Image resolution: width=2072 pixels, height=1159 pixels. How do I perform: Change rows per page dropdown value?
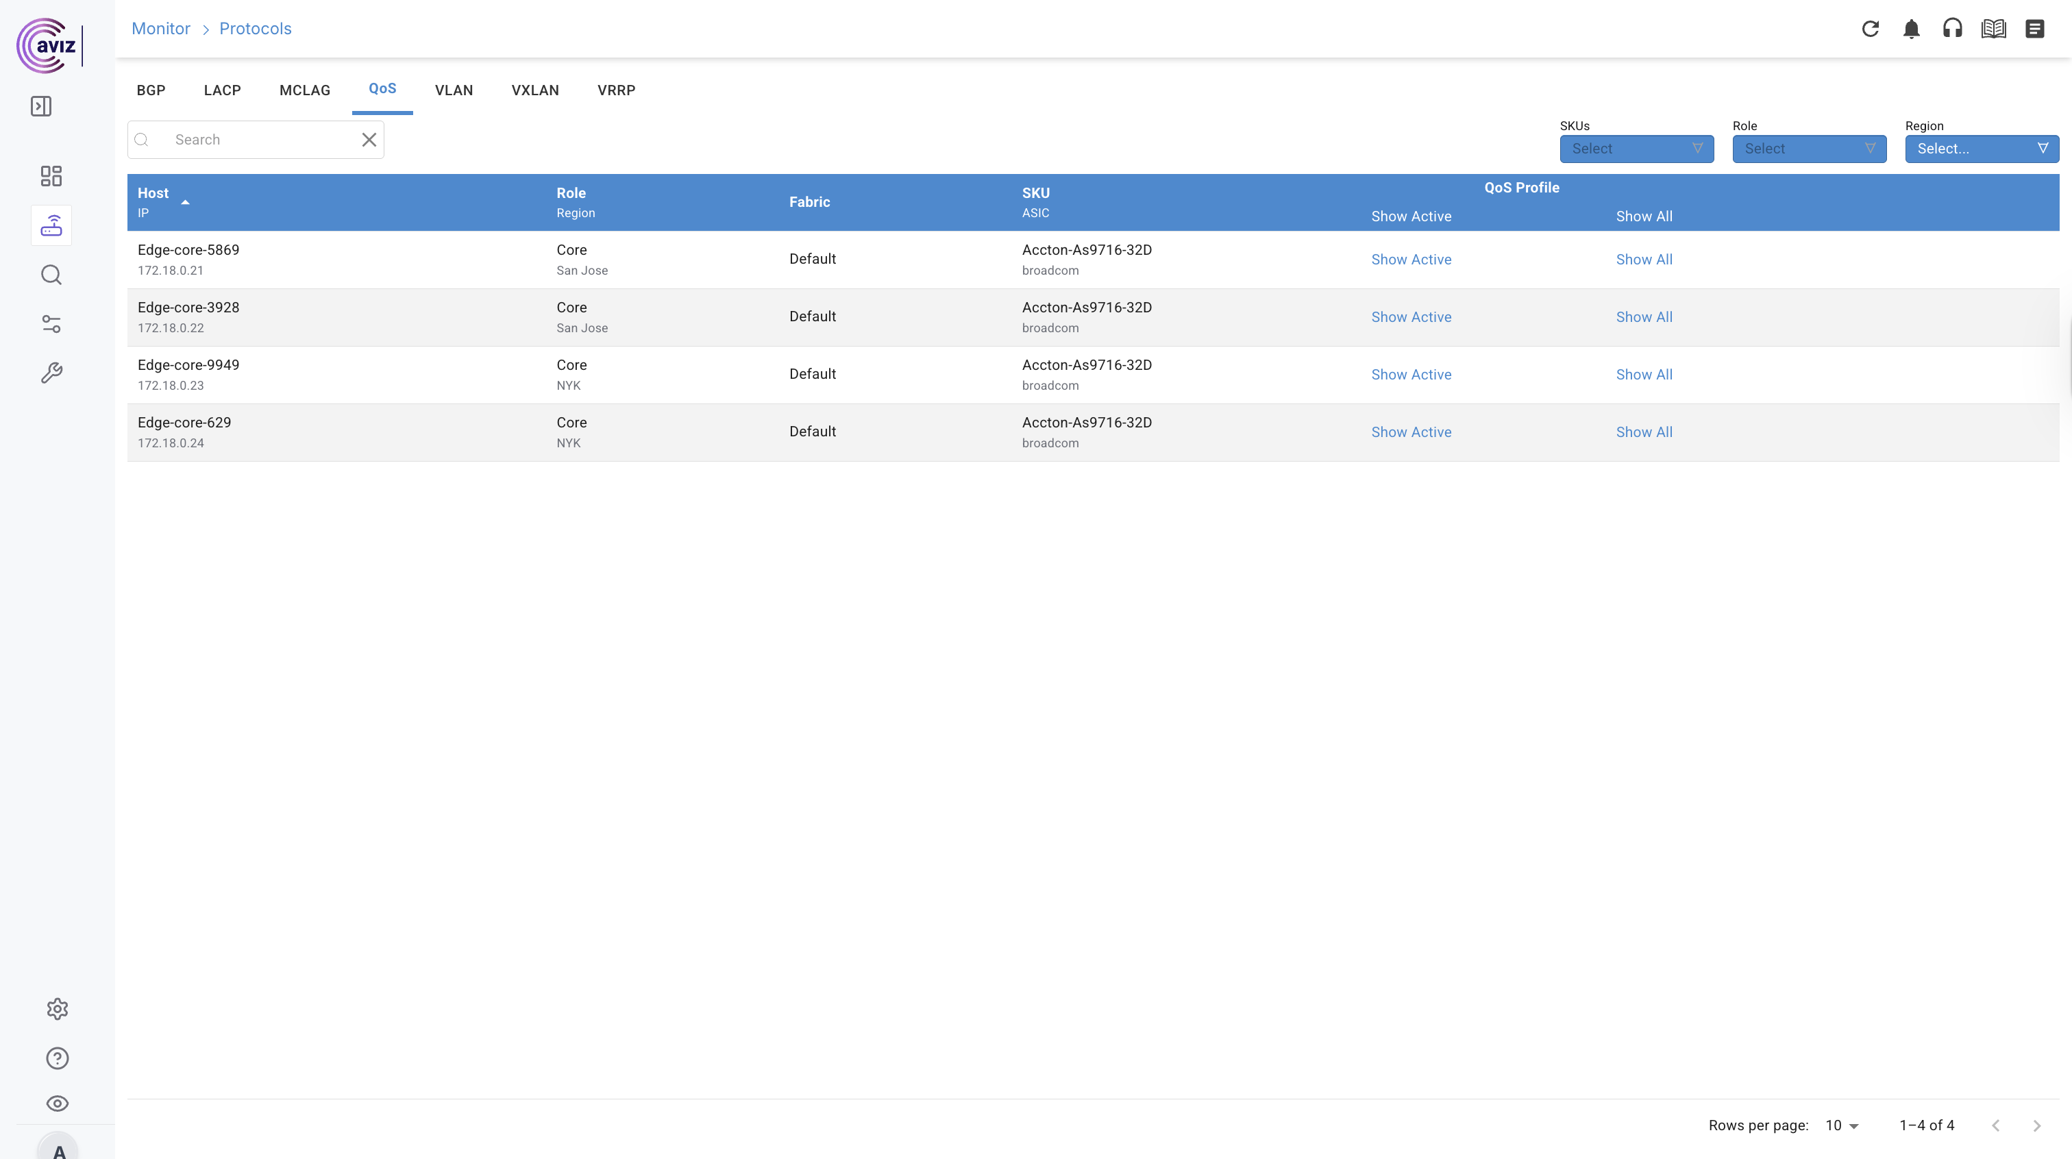(1842, 1125)
